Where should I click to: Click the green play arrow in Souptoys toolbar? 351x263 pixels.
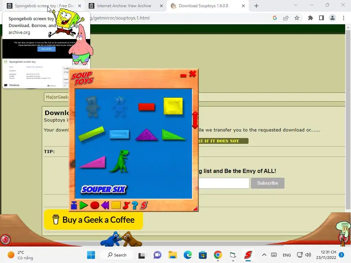[84, 205]
